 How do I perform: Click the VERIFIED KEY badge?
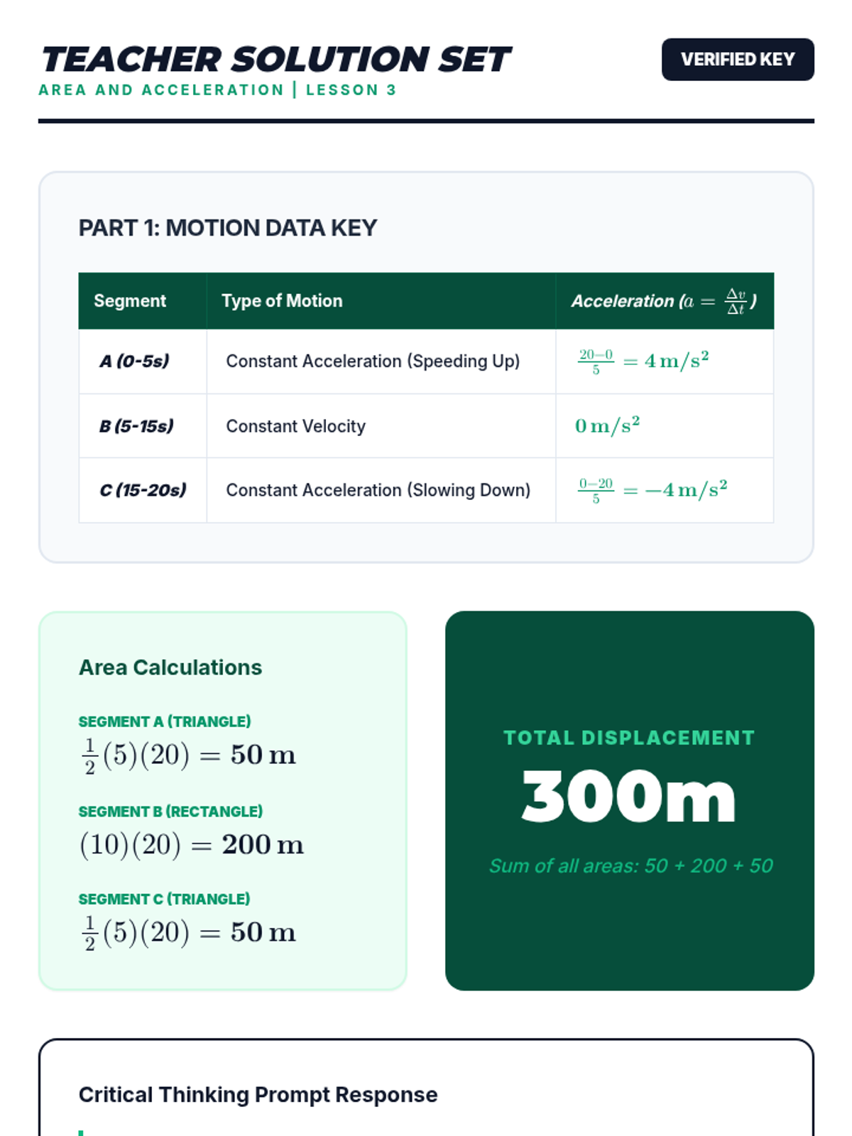pos(737,60)
